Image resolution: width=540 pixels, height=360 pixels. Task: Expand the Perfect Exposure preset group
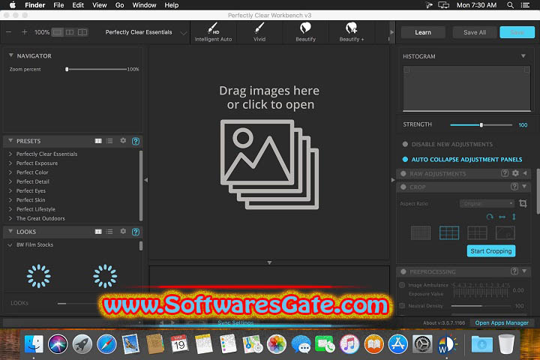tap(10, 163)
